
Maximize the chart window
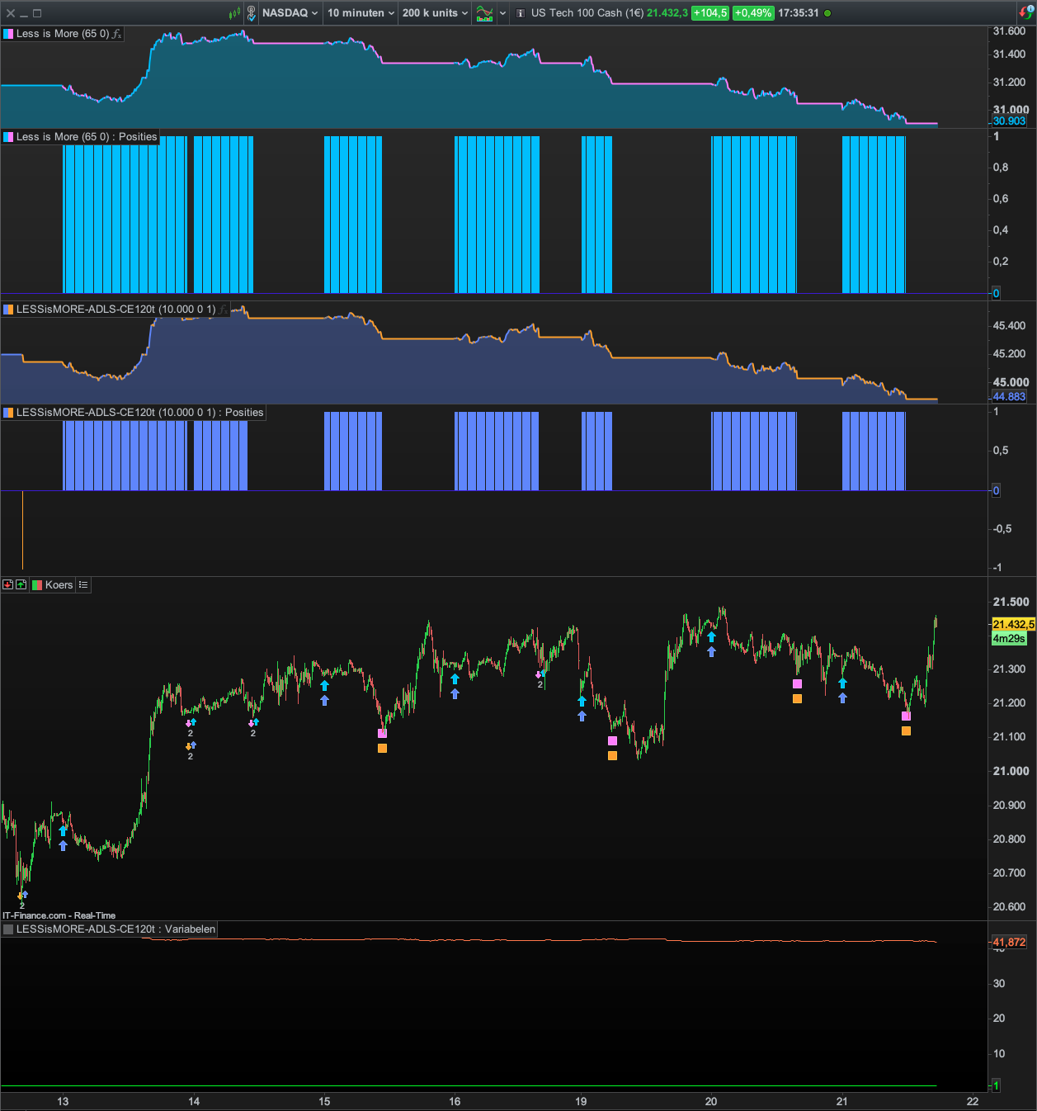pyautogui.click(x=37, y=13)
